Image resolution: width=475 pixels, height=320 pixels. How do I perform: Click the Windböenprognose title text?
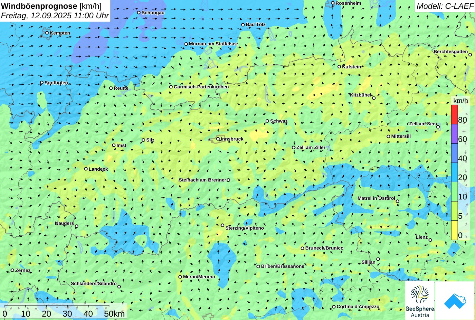[39, 6]
